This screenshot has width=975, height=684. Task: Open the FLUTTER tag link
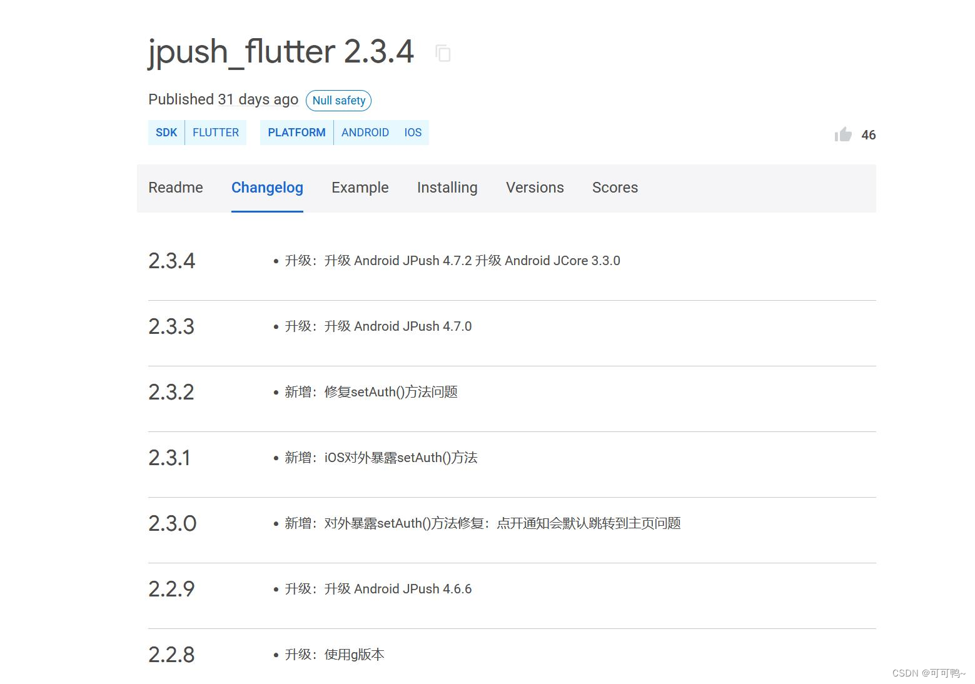click(216, 133)
